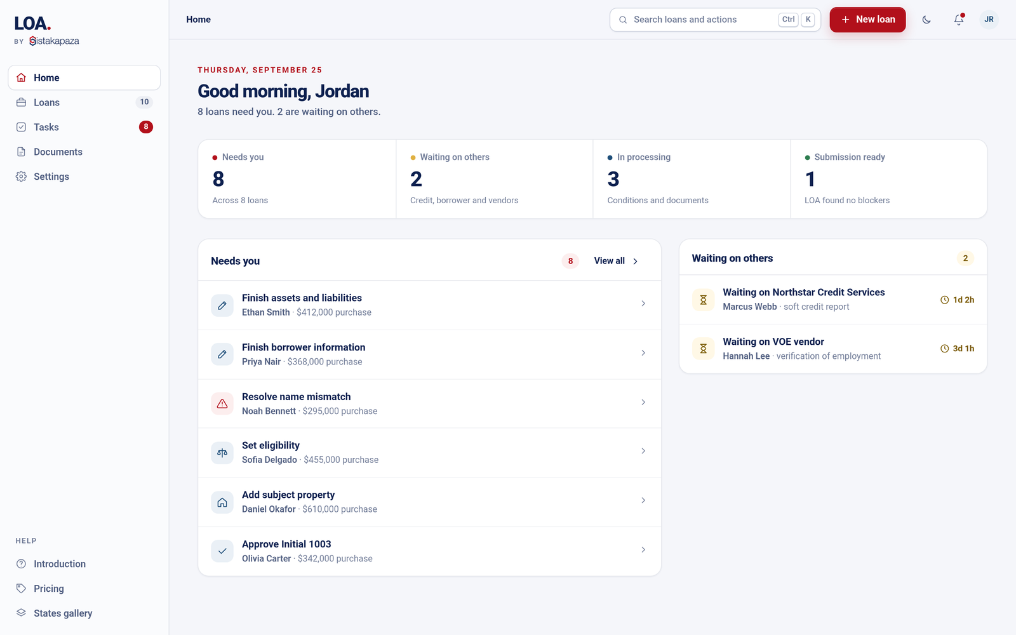Screen dimensions: 1016x635
Task: Click the Home breadcrumb in the top bar
Action: tap(198, 20)
